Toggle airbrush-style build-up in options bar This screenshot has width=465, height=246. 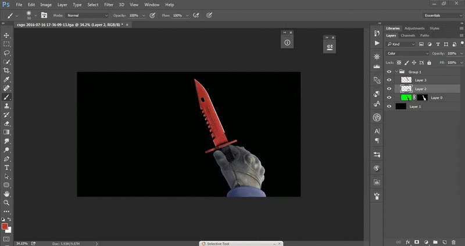196,16
